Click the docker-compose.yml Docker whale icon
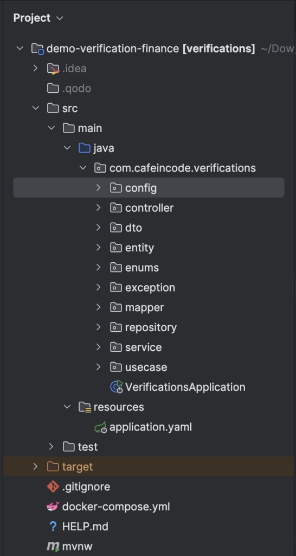Image resolution: width=296 pixels, height=556 pixels. coord(53,507)
